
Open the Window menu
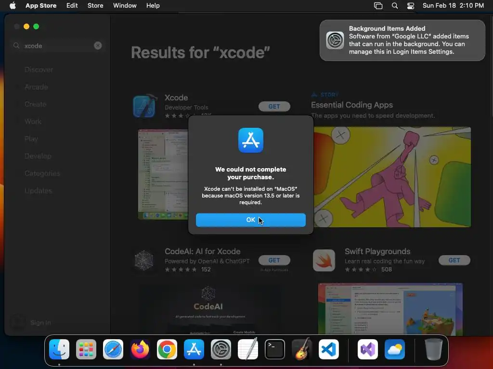(125, 5)
